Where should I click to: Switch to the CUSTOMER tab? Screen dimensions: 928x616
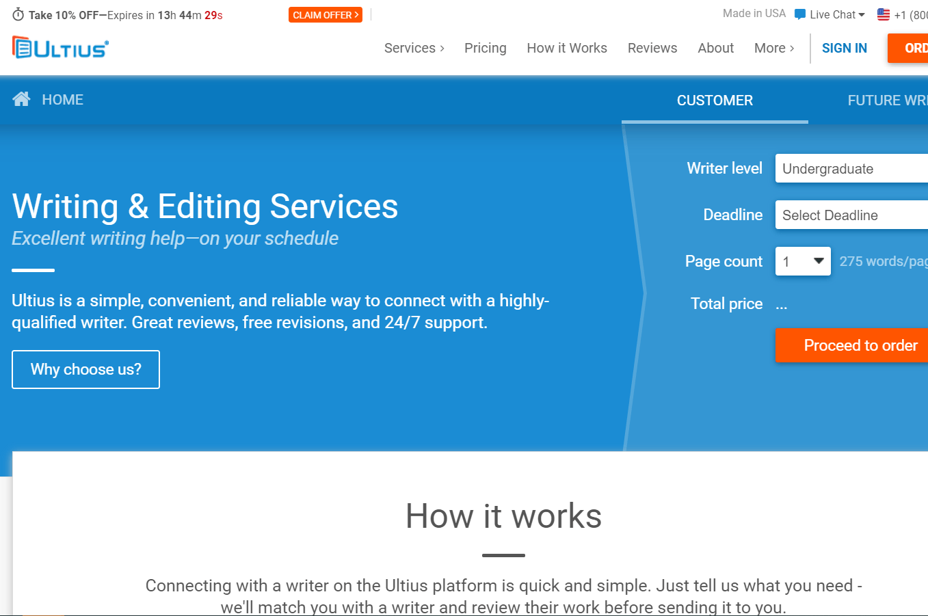(x=715, y=101)
